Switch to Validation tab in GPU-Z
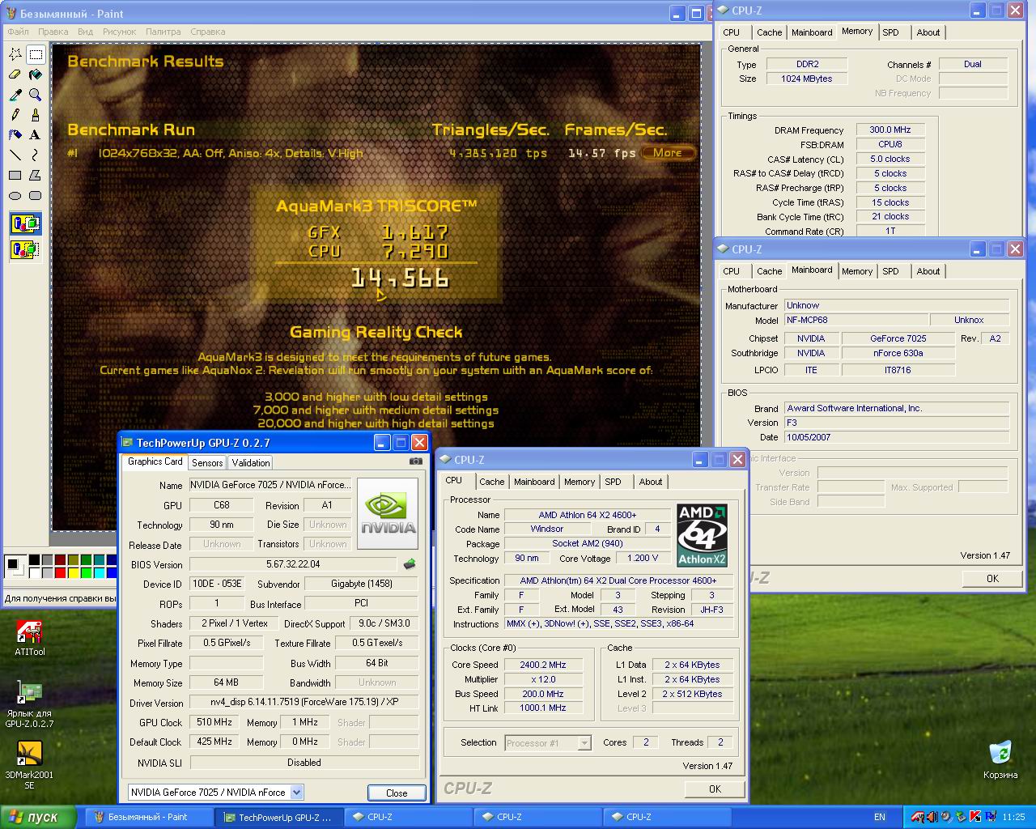The width and height of the screenshot is (1036, 829). click(251, 462)
